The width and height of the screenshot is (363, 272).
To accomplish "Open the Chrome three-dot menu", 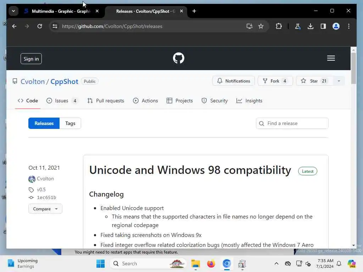I will [x=349, y=26].
